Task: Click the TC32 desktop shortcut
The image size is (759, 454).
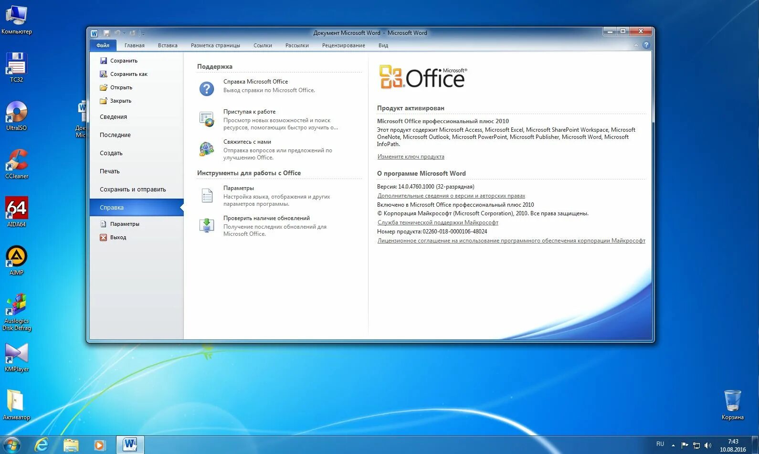Action: 17,67
